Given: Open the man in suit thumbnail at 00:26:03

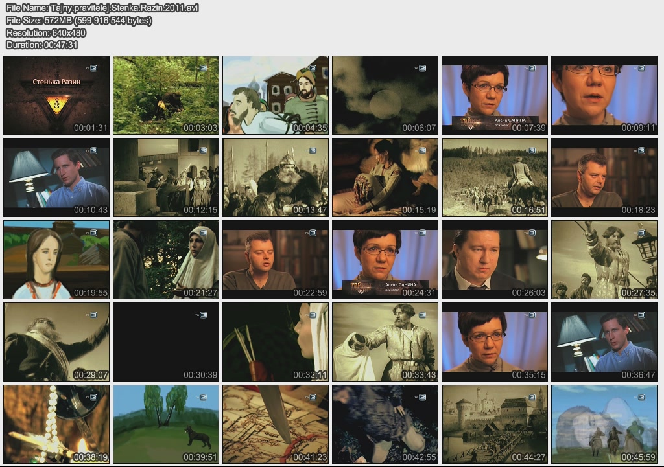Looking at the screenshot, I should coord(495,259).
